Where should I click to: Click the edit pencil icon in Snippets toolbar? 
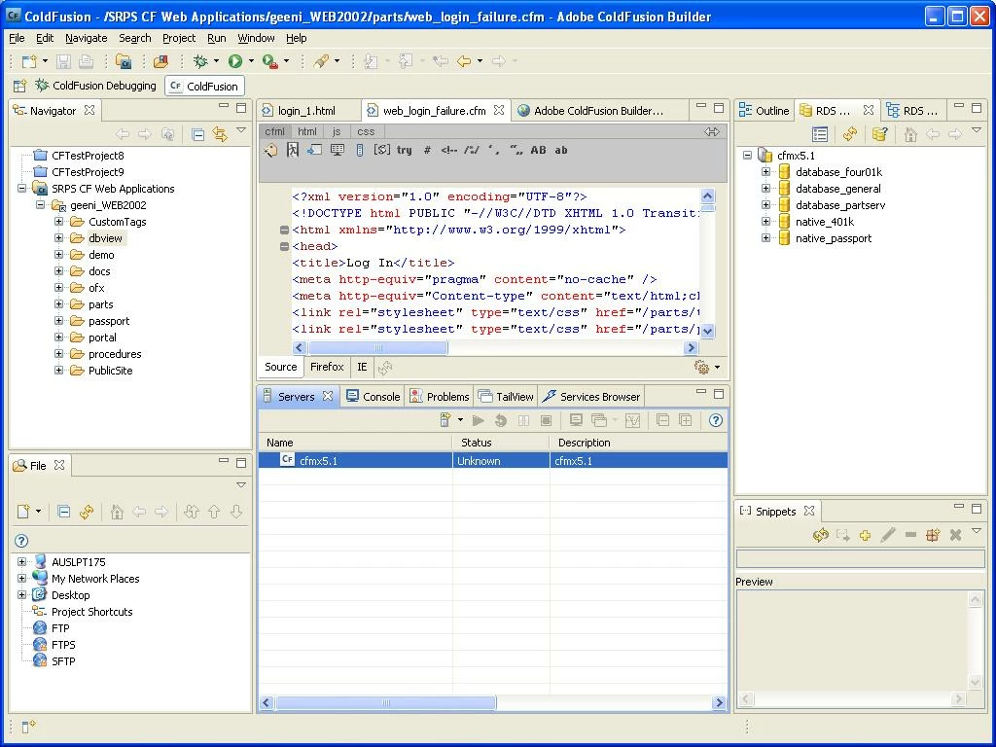coord(888,535)
